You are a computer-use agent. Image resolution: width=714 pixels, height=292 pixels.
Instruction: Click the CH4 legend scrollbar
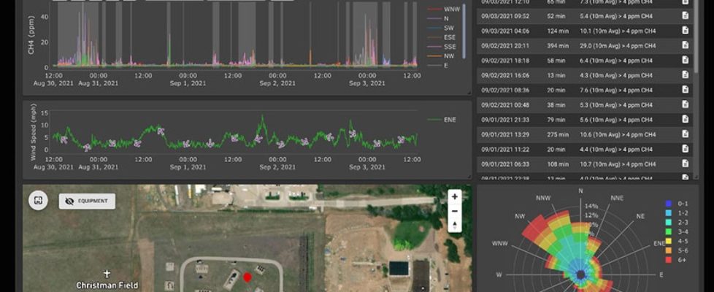(464, 31)
